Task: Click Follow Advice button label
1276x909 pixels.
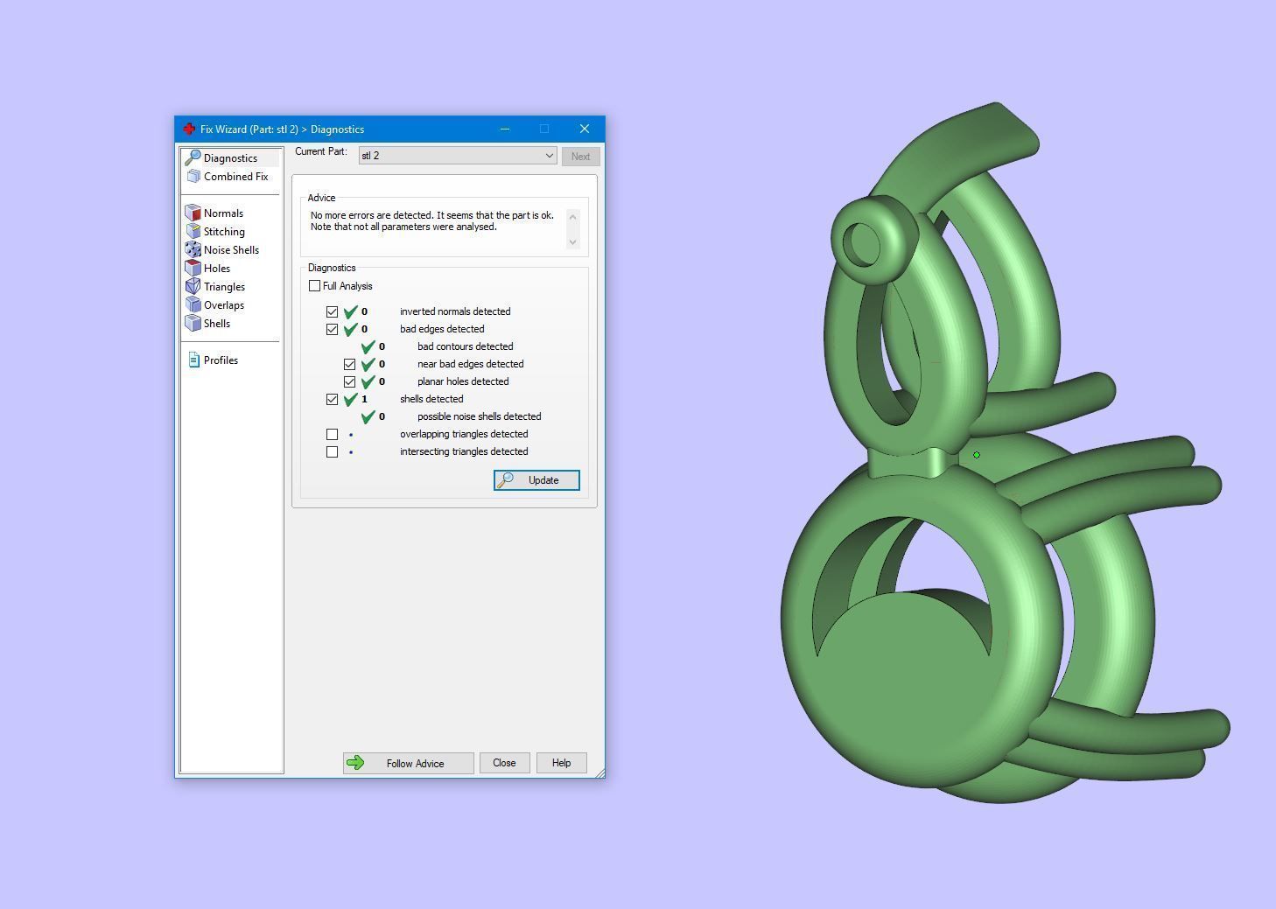Action: [x=416, y=764]
